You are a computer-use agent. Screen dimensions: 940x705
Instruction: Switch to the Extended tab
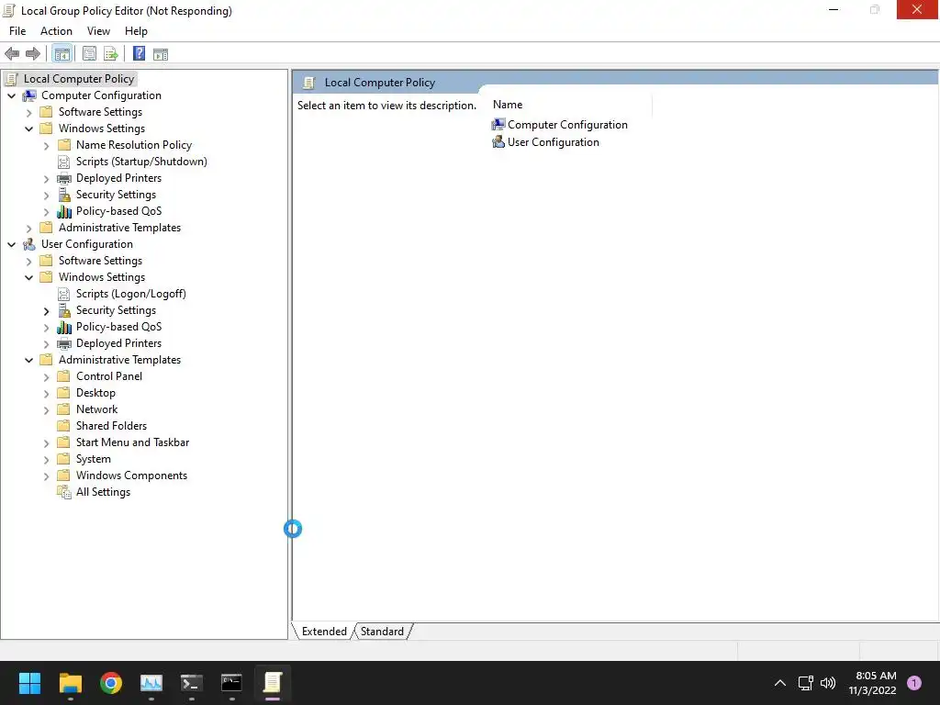pos(324,632)
